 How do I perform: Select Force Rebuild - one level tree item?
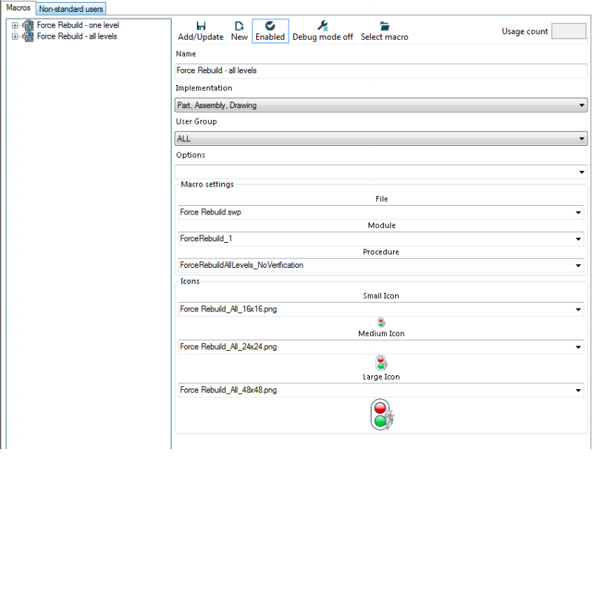coord(78,25)
